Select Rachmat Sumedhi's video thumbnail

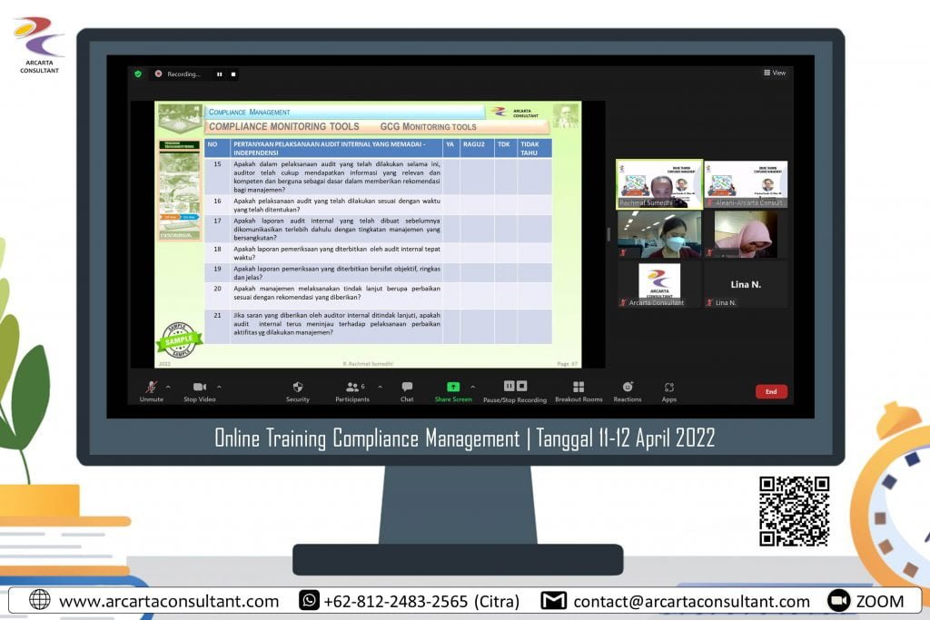[658, 184]
